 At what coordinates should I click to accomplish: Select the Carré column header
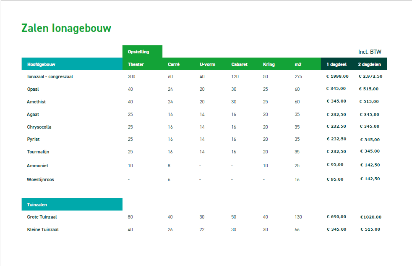174,64
